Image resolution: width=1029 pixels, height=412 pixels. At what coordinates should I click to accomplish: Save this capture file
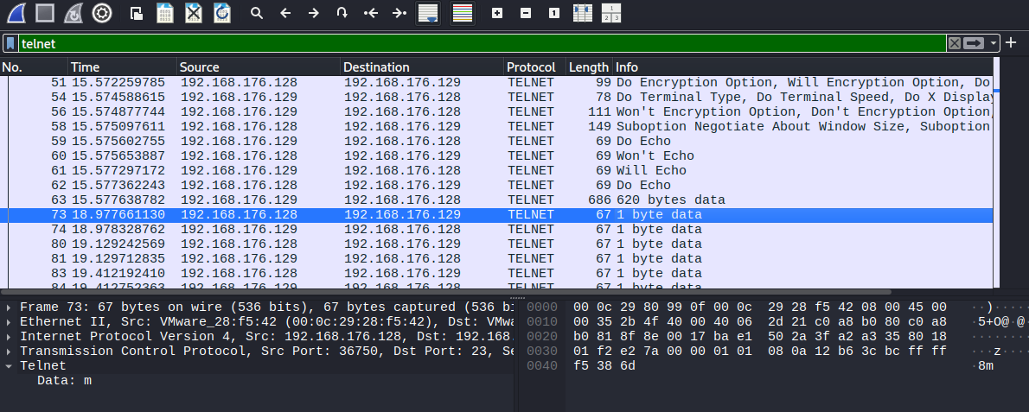[164, 13]
